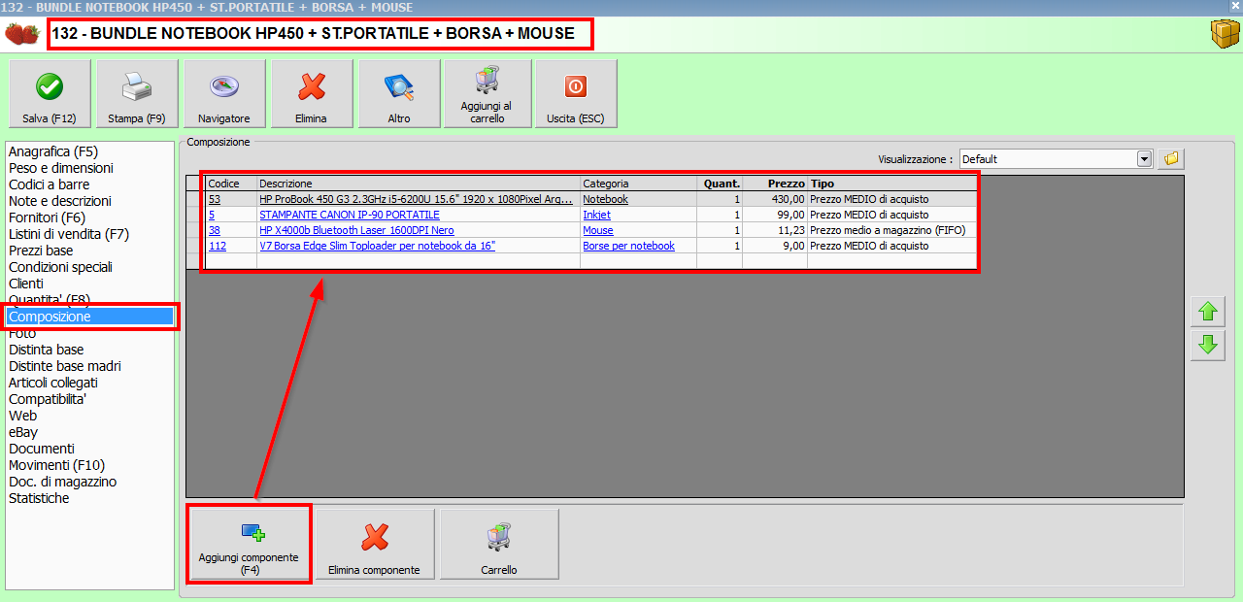
Task: Select the highlighted Composizione sidebar item
Action: click(x=90, y=317)
